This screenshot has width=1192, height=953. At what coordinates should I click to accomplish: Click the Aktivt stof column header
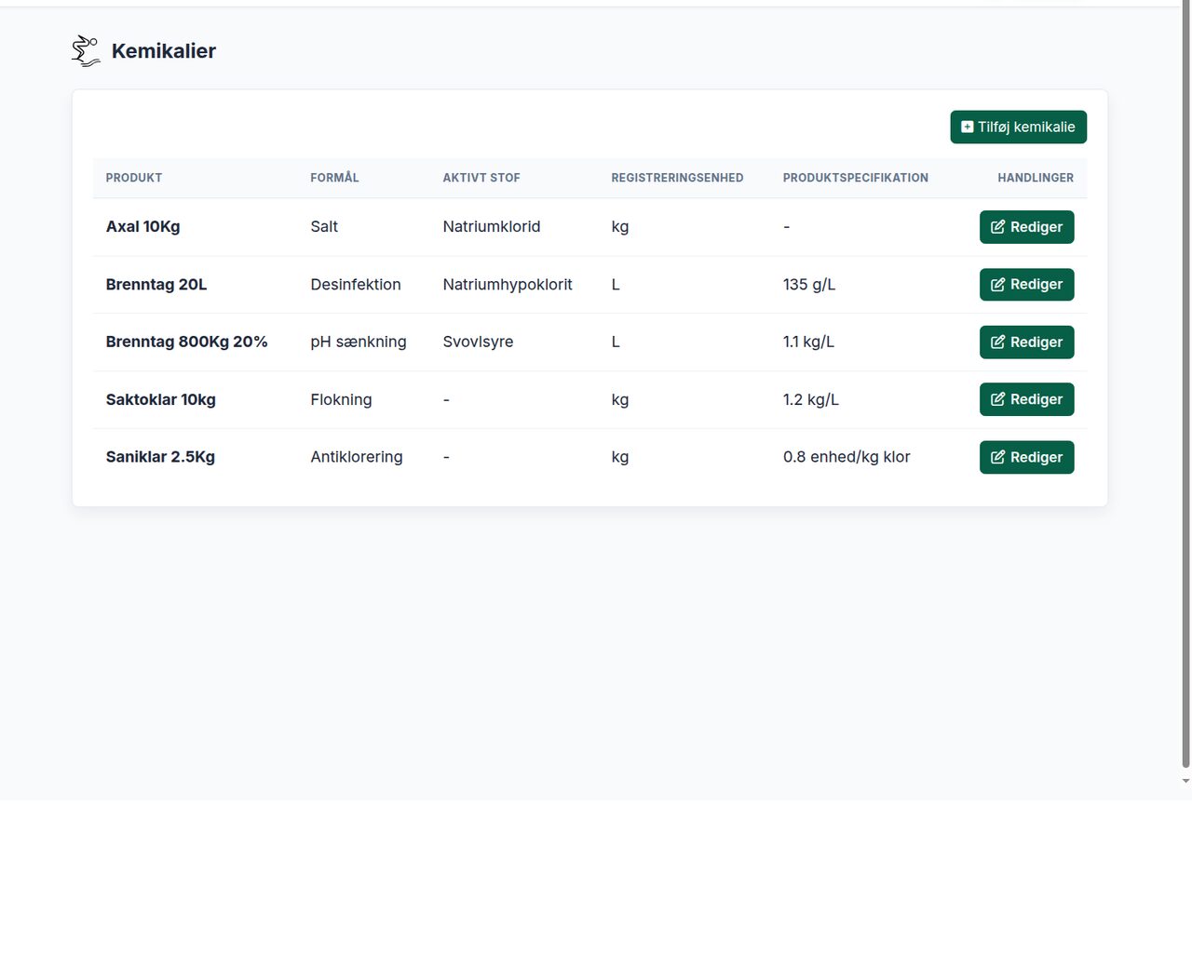point(481,178)
